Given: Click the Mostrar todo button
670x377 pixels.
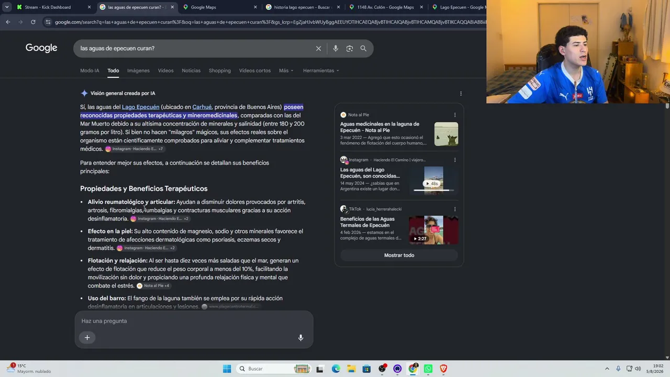Looking at the screenshot, I should click(x=399, y=255).
